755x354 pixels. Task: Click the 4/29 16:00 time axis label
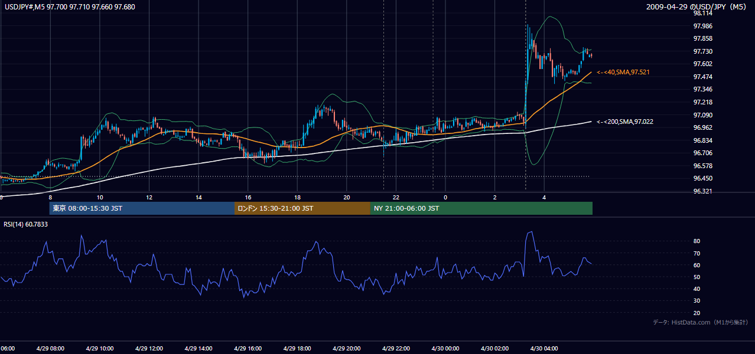248,349
